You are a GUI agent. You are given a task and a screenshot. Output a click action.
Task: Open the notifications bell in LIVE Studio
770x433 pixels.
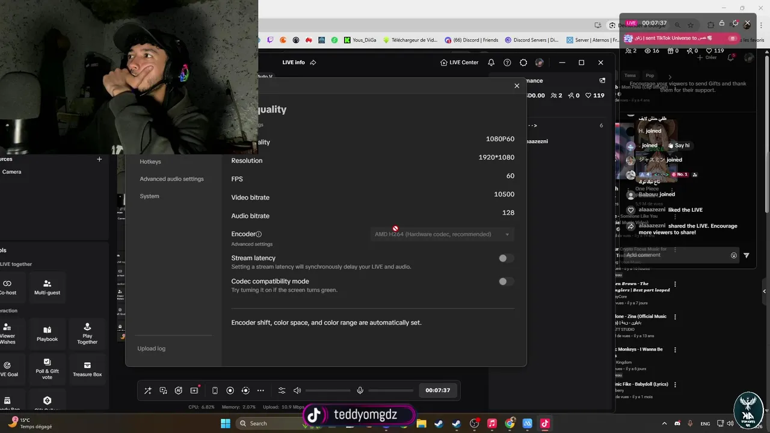(x=491, y=63)
